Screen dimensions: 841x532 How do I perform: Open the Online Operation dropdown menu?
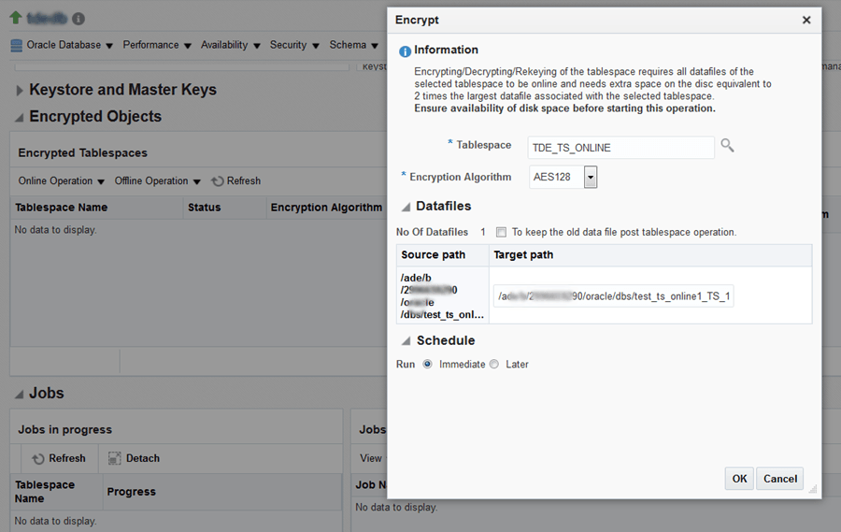[62, 181]
